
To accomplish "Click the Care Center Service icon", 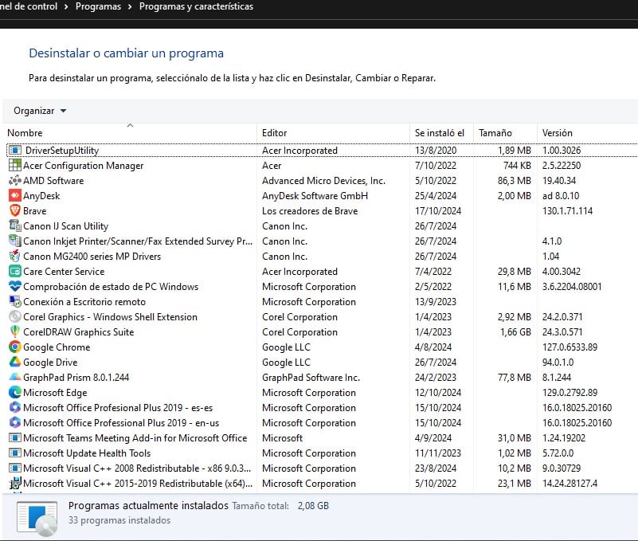I will [x=15, y=271].
